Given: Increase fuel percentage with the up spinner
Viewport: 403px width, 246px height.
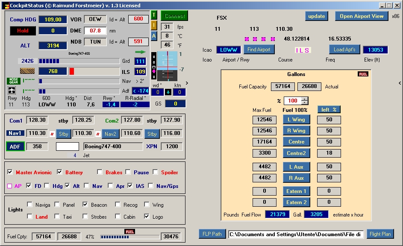Looking at the screenshot, I should 305,99.
